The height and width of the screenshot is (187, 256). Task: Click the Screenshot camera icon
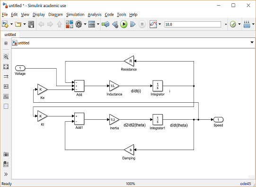click(x=6, y=154)
